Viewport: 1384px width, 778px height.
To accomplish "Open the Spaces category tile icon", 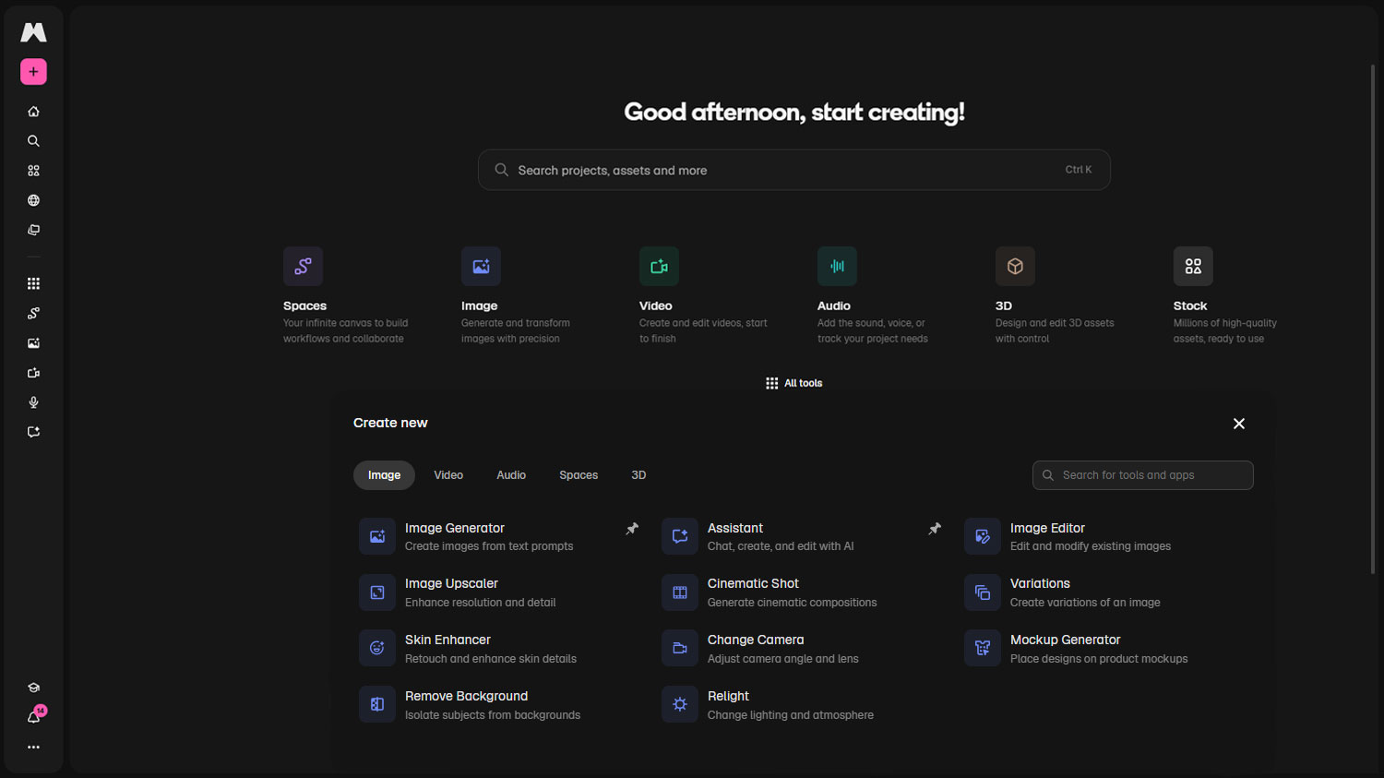I will point(303,266).
